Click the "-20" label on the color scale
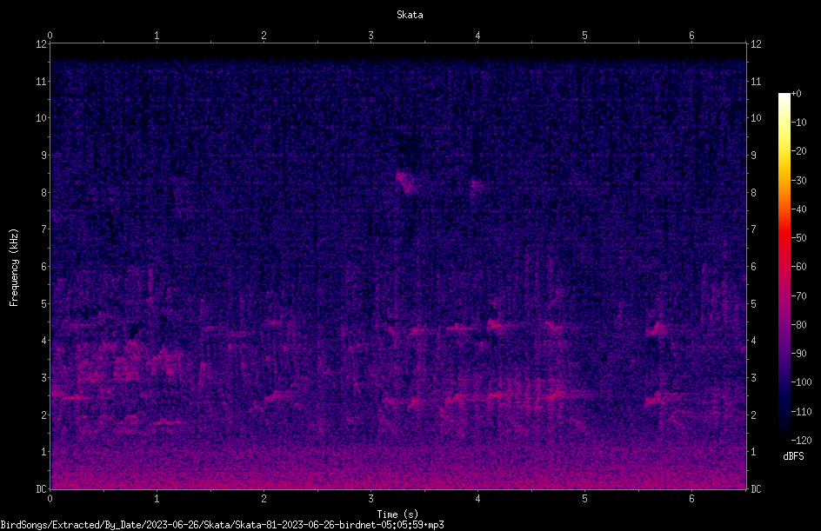 (x=798, y=151)
